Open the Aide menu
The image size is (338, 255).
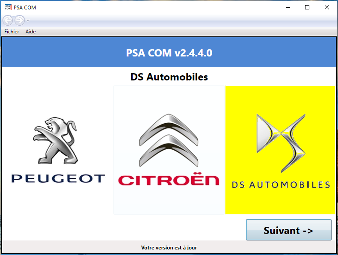coord(31,32)
